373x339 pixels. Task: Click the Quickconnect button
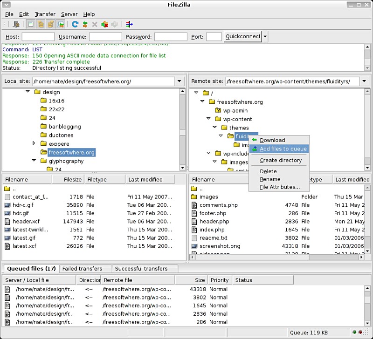pos(242,37)
